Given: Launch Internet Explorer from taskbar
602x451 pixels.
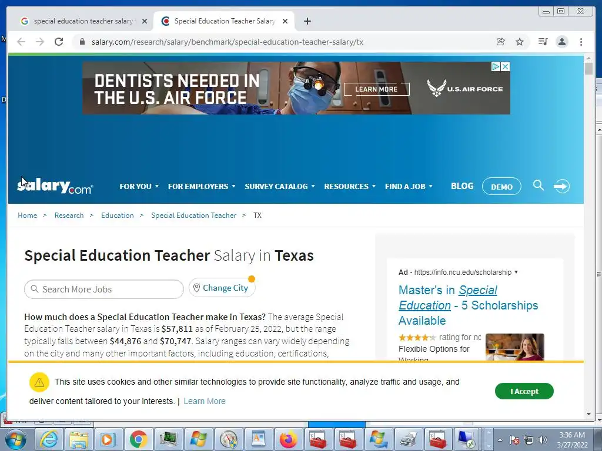Looking at the screenshot, I should pos(49,439).
